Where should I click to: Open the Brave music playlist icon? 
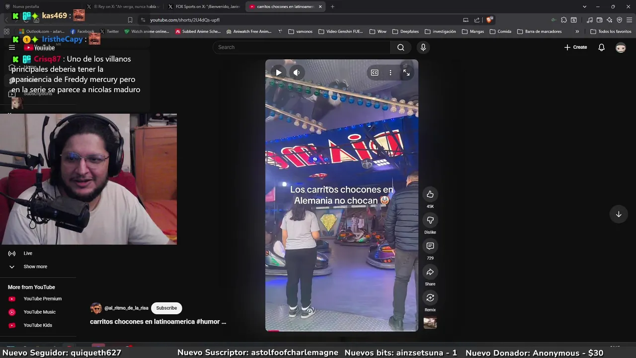click(590, 20)
